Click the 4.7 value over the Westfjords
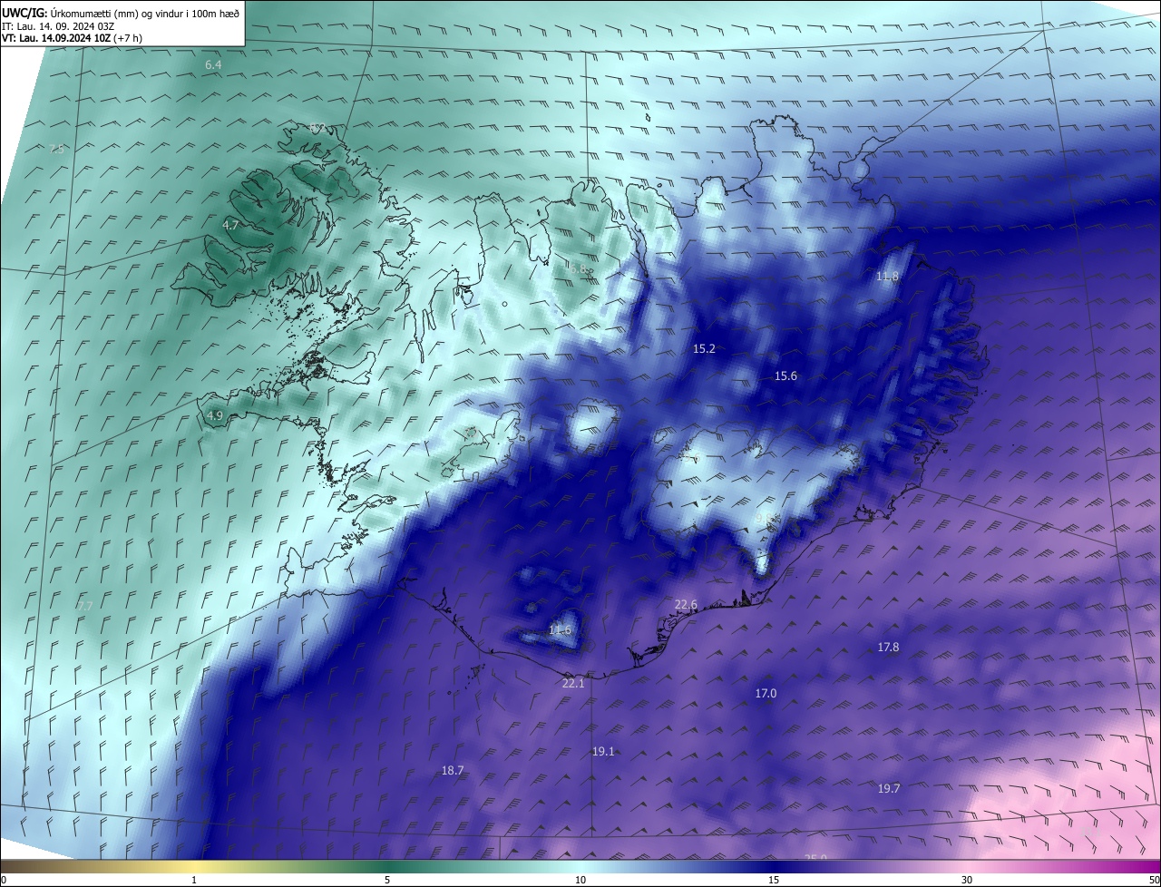 pyautogui.click(x=230, y=225)
